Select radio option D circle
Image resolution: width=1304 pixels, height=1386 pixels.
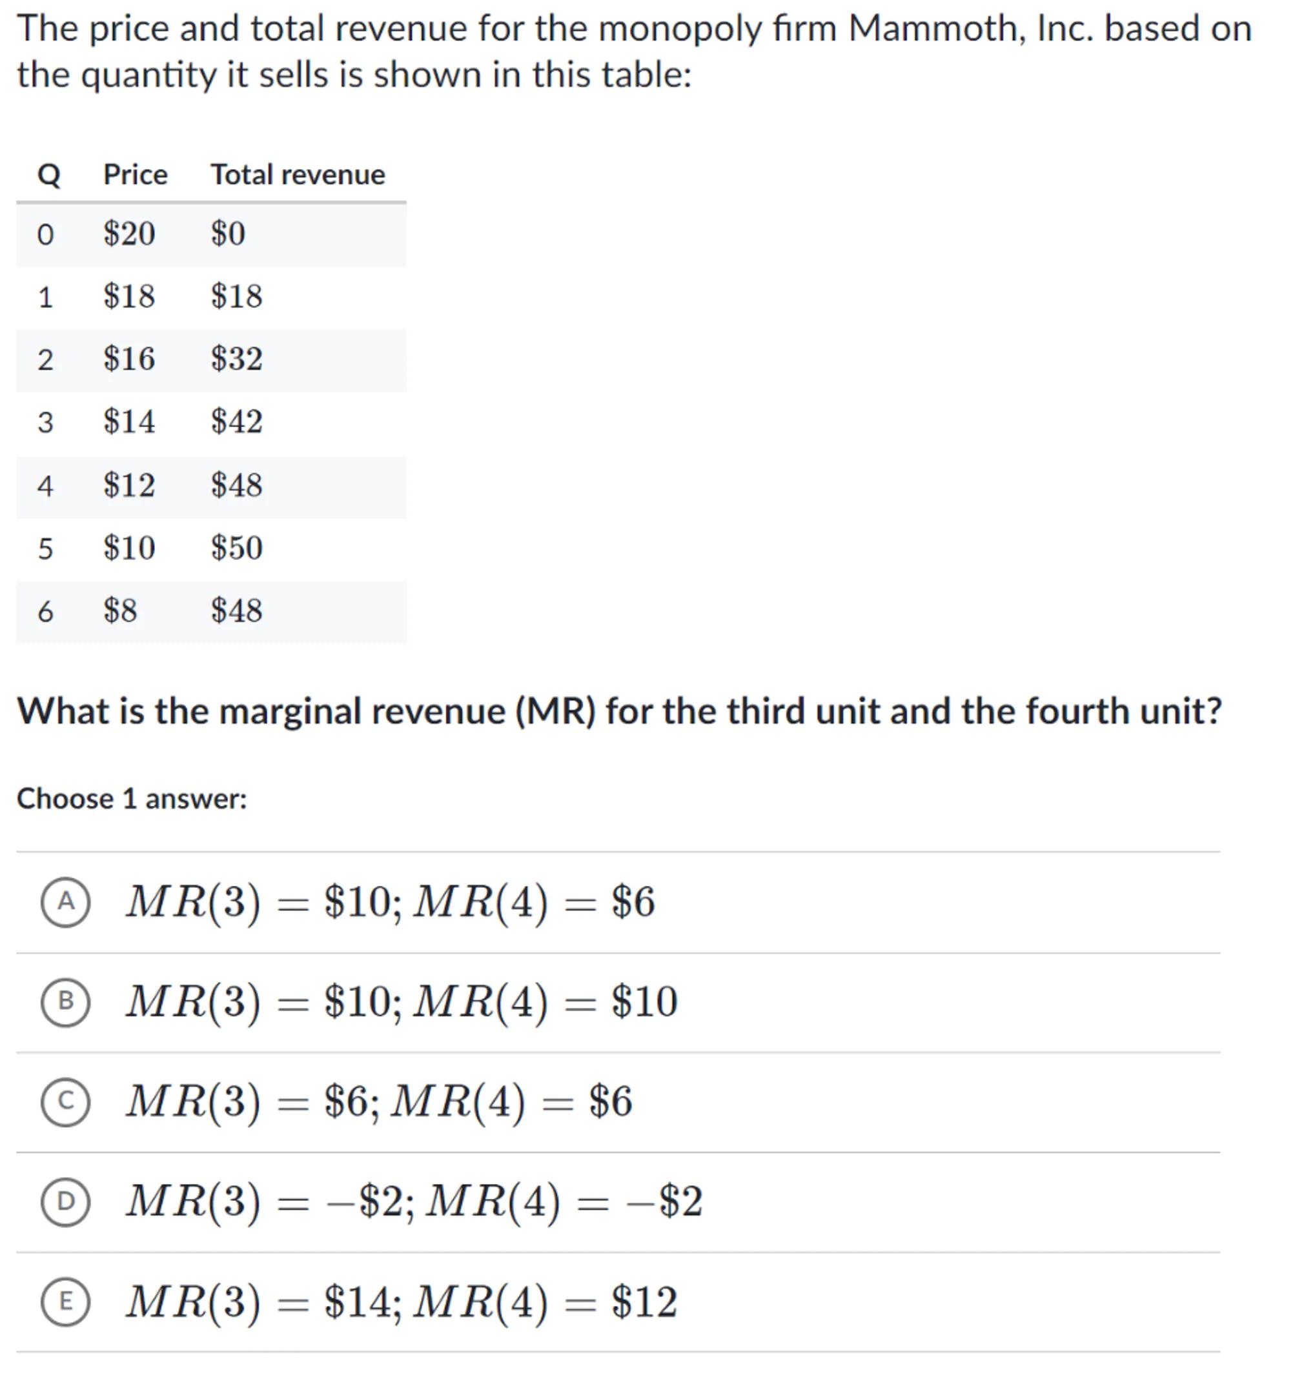click(x=65, y=1201)
